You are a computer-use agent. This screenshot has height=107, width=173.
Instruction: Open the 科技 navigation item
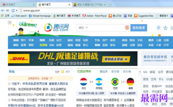[x=125, y=40]
